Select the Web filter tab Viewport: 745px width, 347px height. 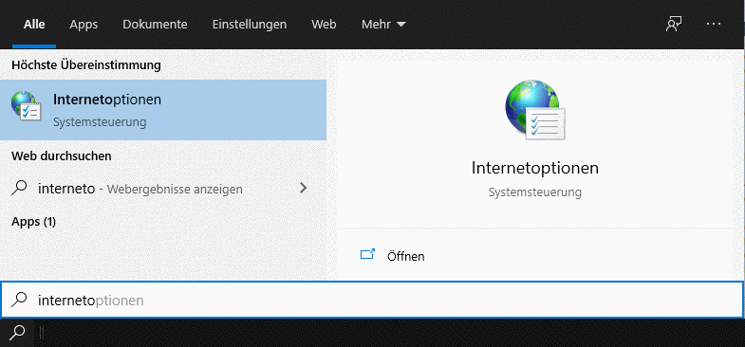(x=324, y=25)
